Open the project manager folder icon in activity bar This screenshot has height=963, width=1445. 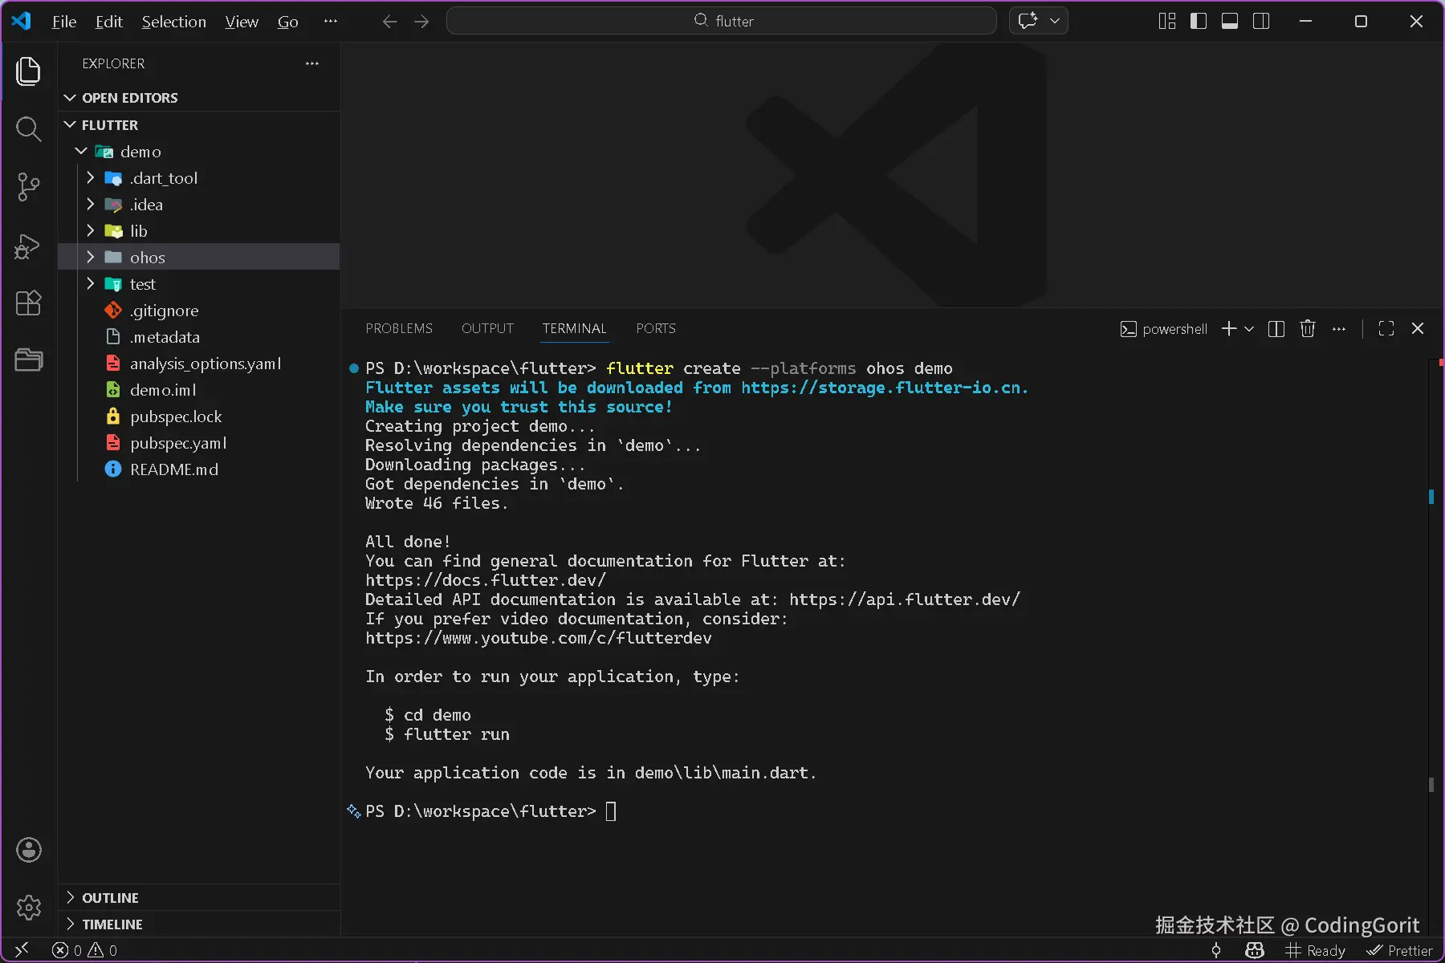[x=29, y=360]
